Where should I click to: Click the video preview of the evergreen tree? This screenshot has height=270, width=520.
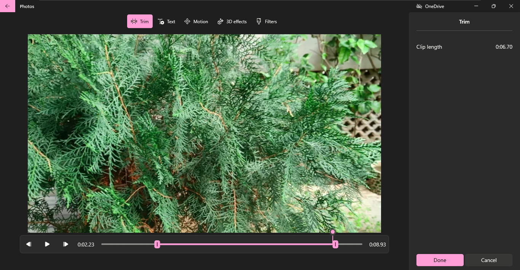point(204,133)
